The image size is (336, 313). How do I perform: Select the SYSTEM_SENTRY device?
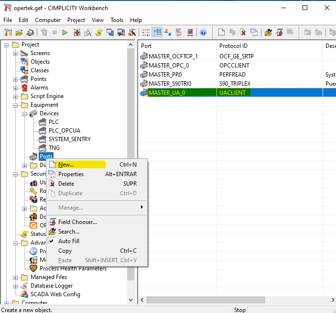[x=70, y=139]
